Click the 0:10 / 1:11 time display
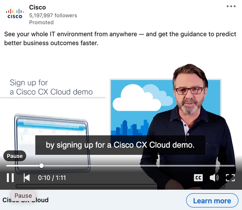Screen dimensions: 242x210 click(x=52, y=178)
